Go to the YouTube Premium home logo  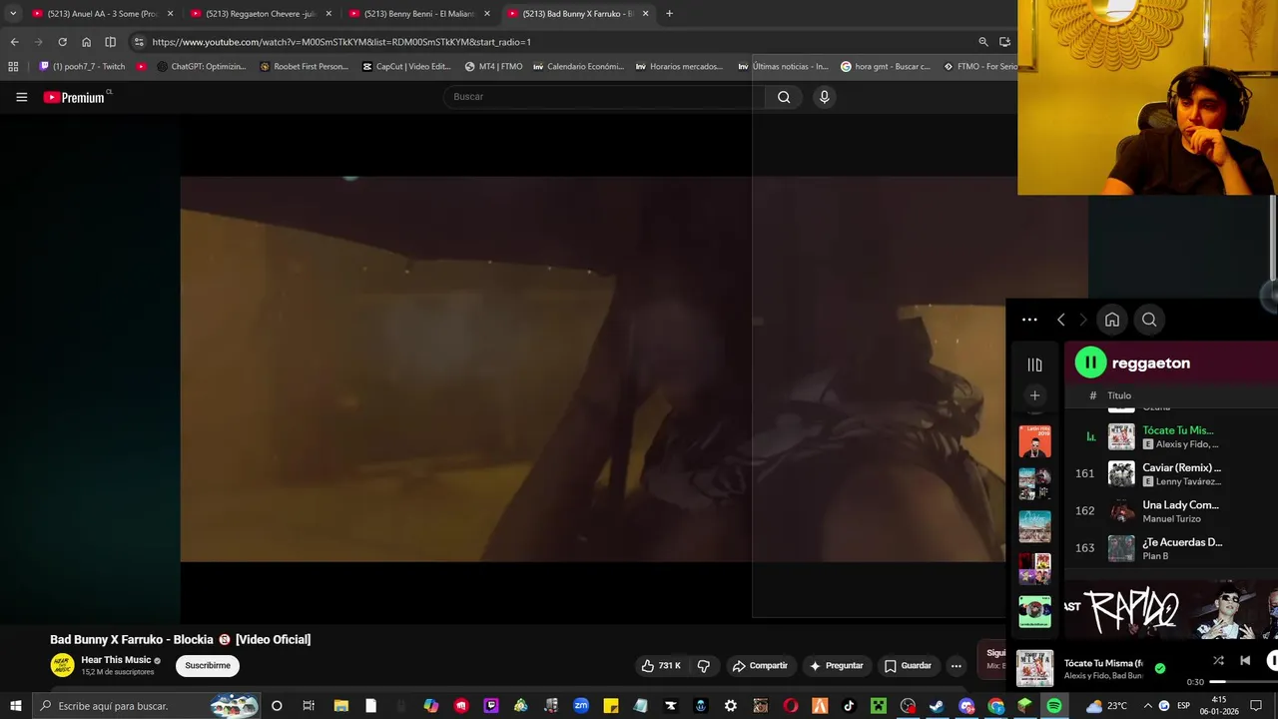tap(74, 97)
